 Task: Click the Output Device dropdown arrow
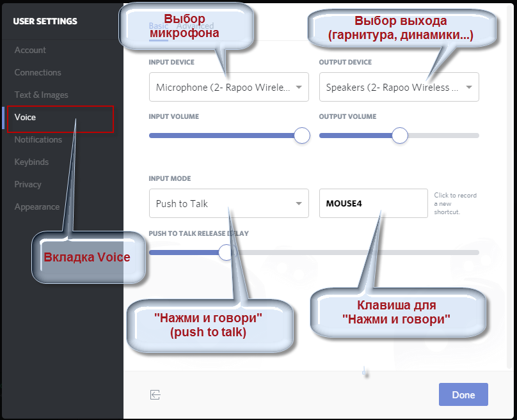point(469,88)
